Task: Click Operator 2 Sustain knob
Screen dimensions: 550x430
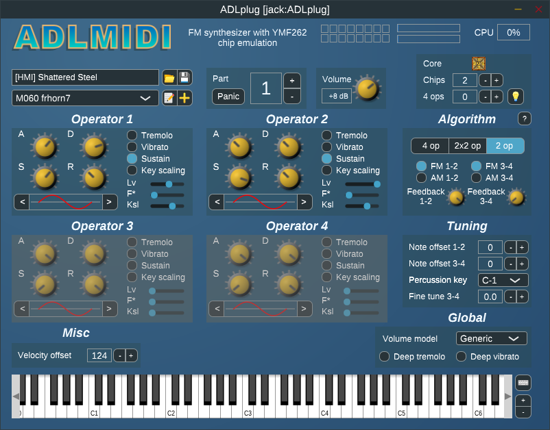Action: 239,177
